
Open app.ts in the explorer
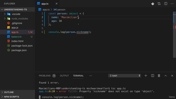tap(15, 32)
